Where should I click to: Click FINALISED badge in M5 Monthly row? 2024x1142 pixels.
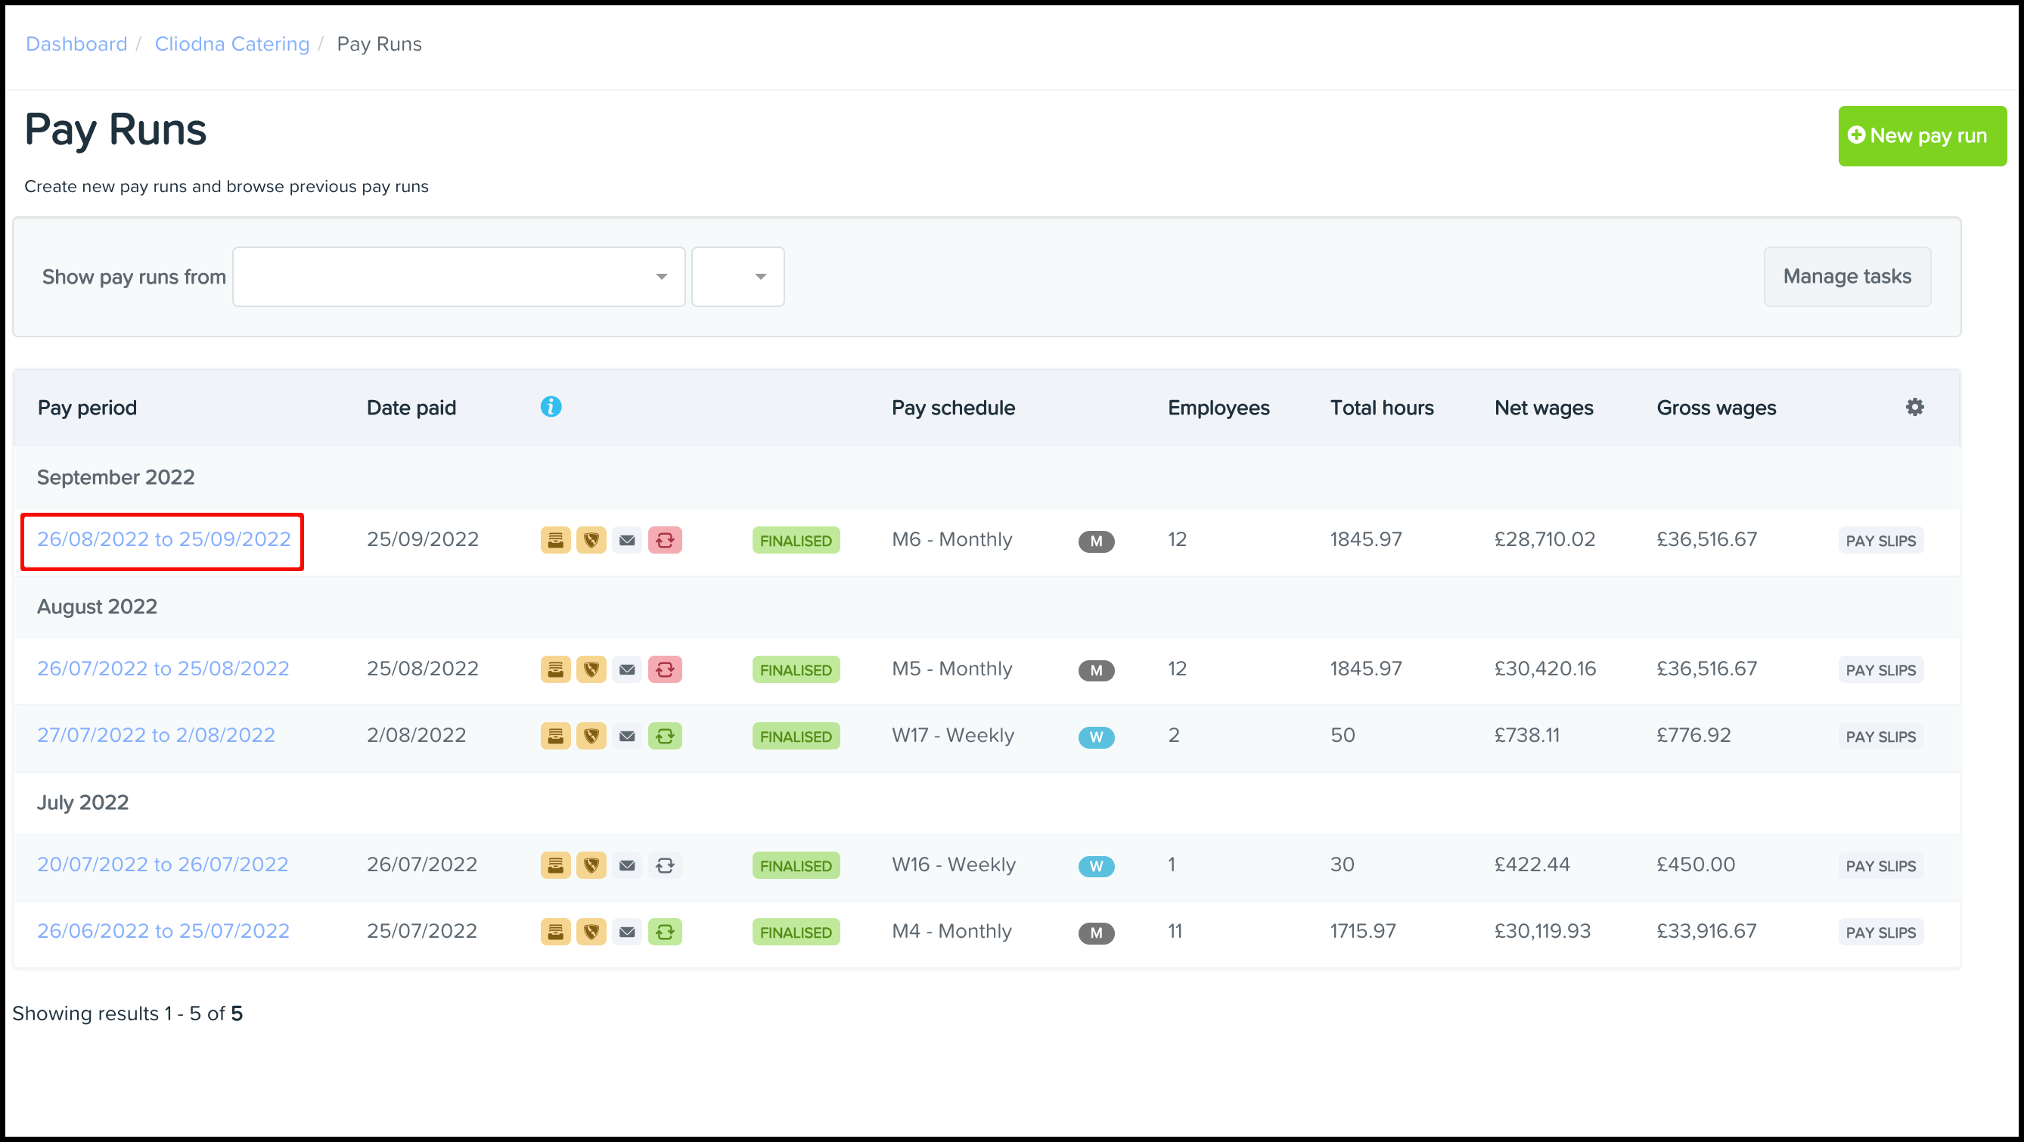click(796, 670)
